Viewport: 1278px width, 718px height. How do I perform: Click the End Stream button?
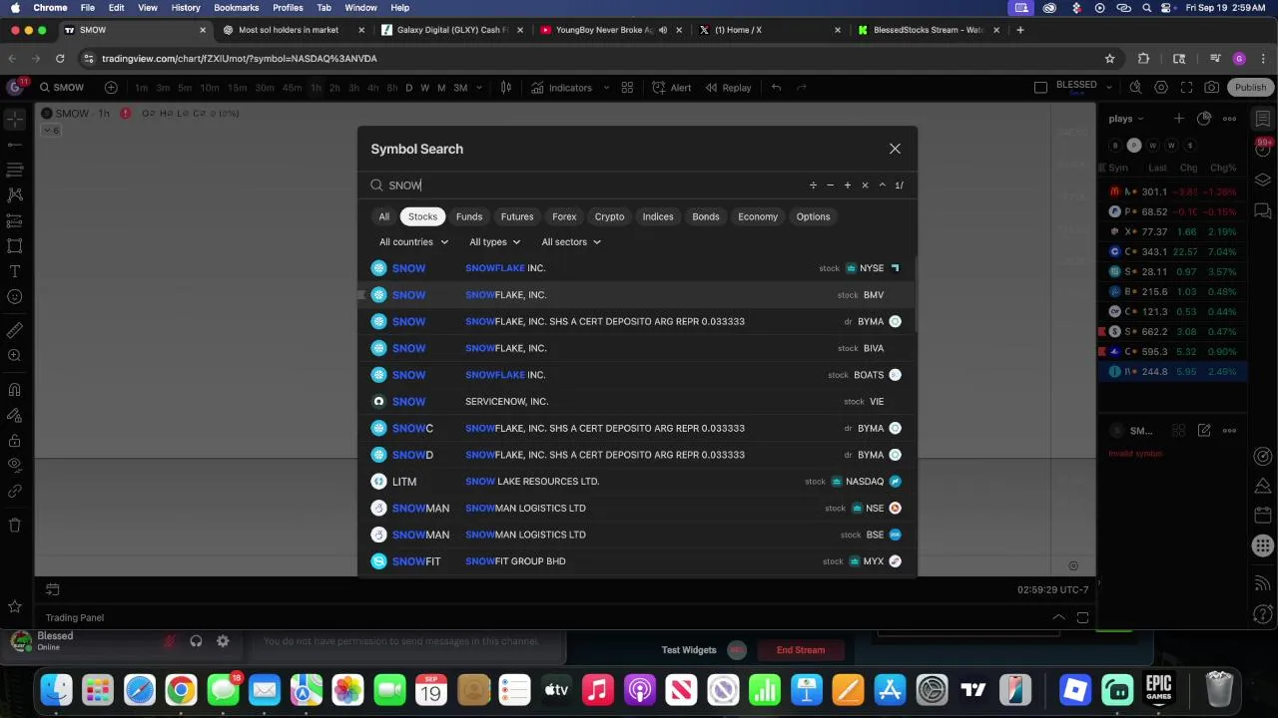[801, 650]
